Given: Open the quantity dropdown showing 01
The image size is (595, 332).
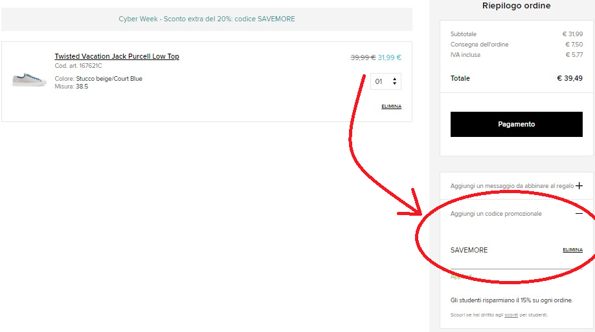Looking at the screenshot, I should click(x=386, y=82).
